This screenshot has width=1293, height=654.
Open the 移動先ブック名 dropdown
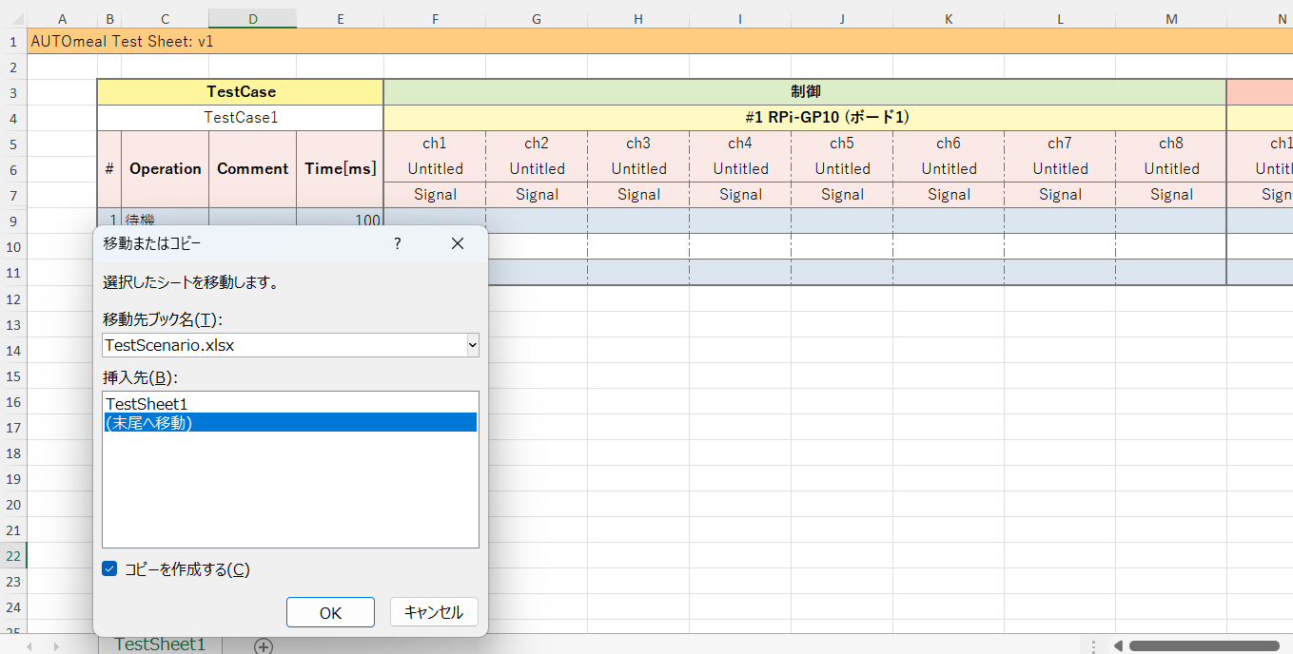[x=472, y=345]
